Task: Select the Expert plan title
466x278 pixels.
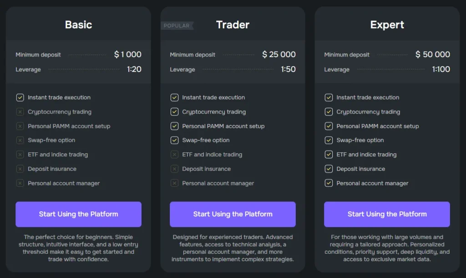Action: pos(387,25)
